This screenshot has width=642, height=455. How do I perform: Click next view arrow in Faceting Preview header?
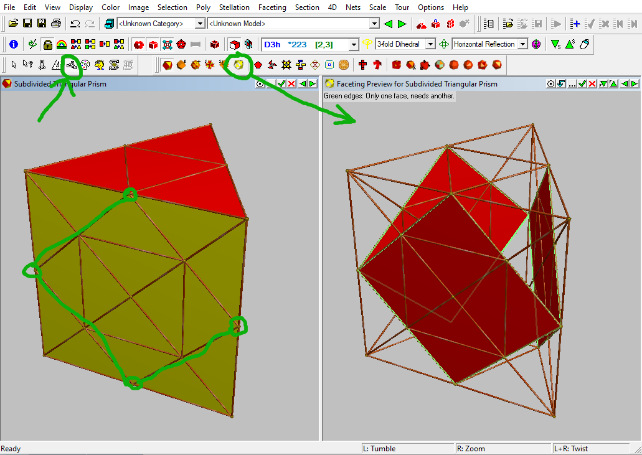(x=635, y=84)
